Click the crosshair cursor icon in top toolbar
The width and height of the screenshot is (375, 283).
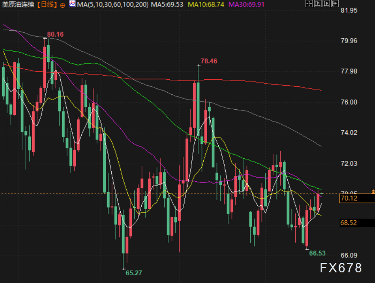coord(310,4)
